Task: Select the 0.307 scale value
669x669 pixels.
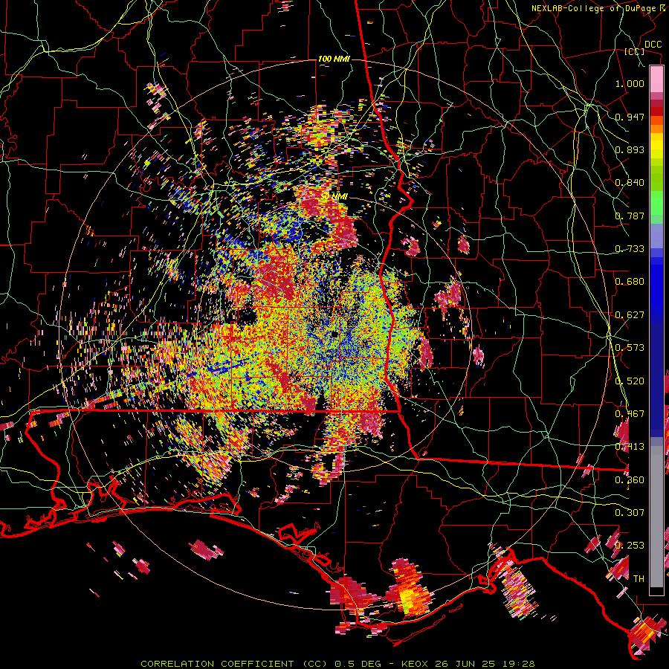Action: point(630,513)
